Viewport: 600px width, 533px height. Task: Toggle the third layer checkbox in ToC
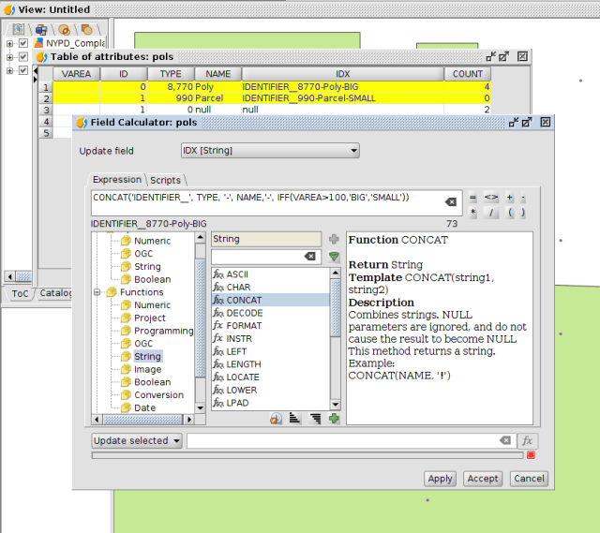pyautogui.click(x=23, y=70)
